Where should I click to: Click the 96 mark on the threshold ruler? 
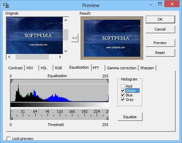(48, 111)
